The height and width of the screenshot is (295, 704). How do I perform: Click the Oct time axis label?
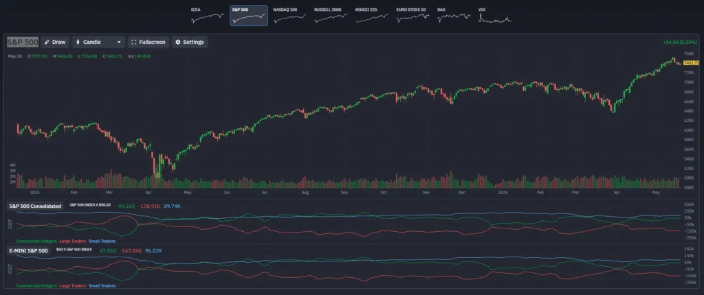[383, 192]
